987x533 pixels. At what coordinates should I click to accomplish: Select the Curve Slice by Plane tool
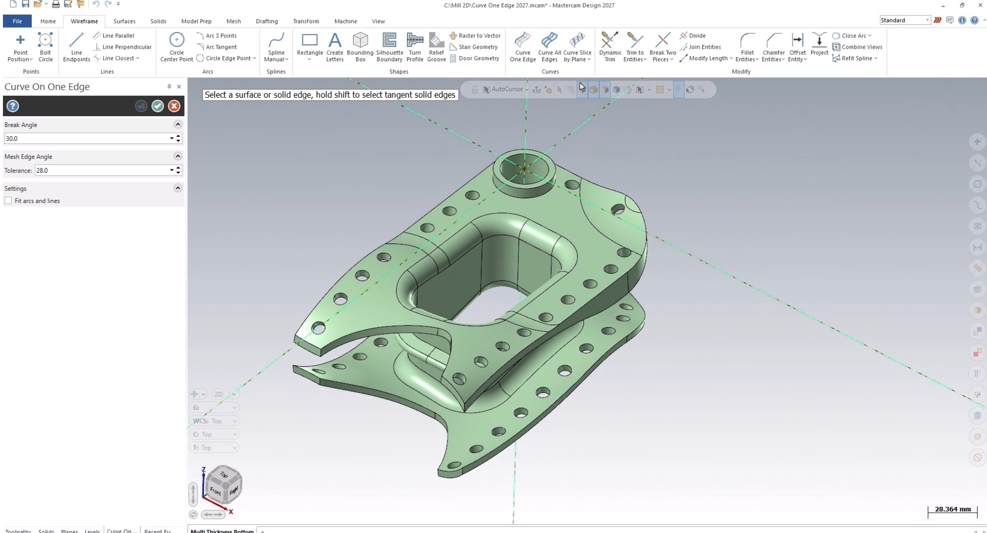[x=577, y=47]
